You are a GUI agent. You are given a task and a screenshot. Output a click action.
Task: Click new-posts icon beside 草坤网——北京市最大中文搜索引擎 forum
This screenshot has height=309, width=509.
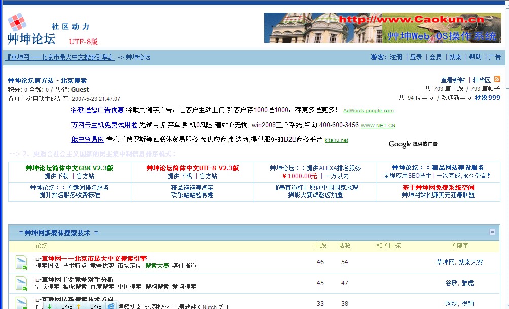click(21, 262)
